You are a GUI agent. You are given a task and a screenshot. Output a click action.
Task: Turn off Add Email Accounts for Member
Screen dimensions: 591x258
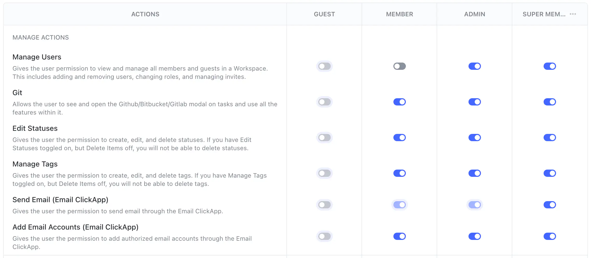[x=400, y=236]
